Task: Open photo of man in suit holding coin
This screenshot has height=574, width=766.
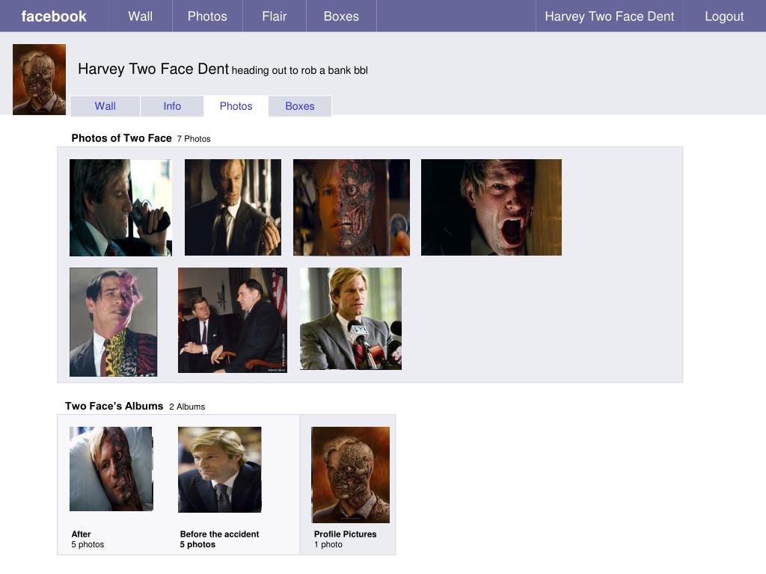Action: [233, 207]
